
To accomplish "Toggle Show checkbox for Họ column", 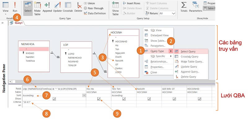I will click(x=99, y=99).
